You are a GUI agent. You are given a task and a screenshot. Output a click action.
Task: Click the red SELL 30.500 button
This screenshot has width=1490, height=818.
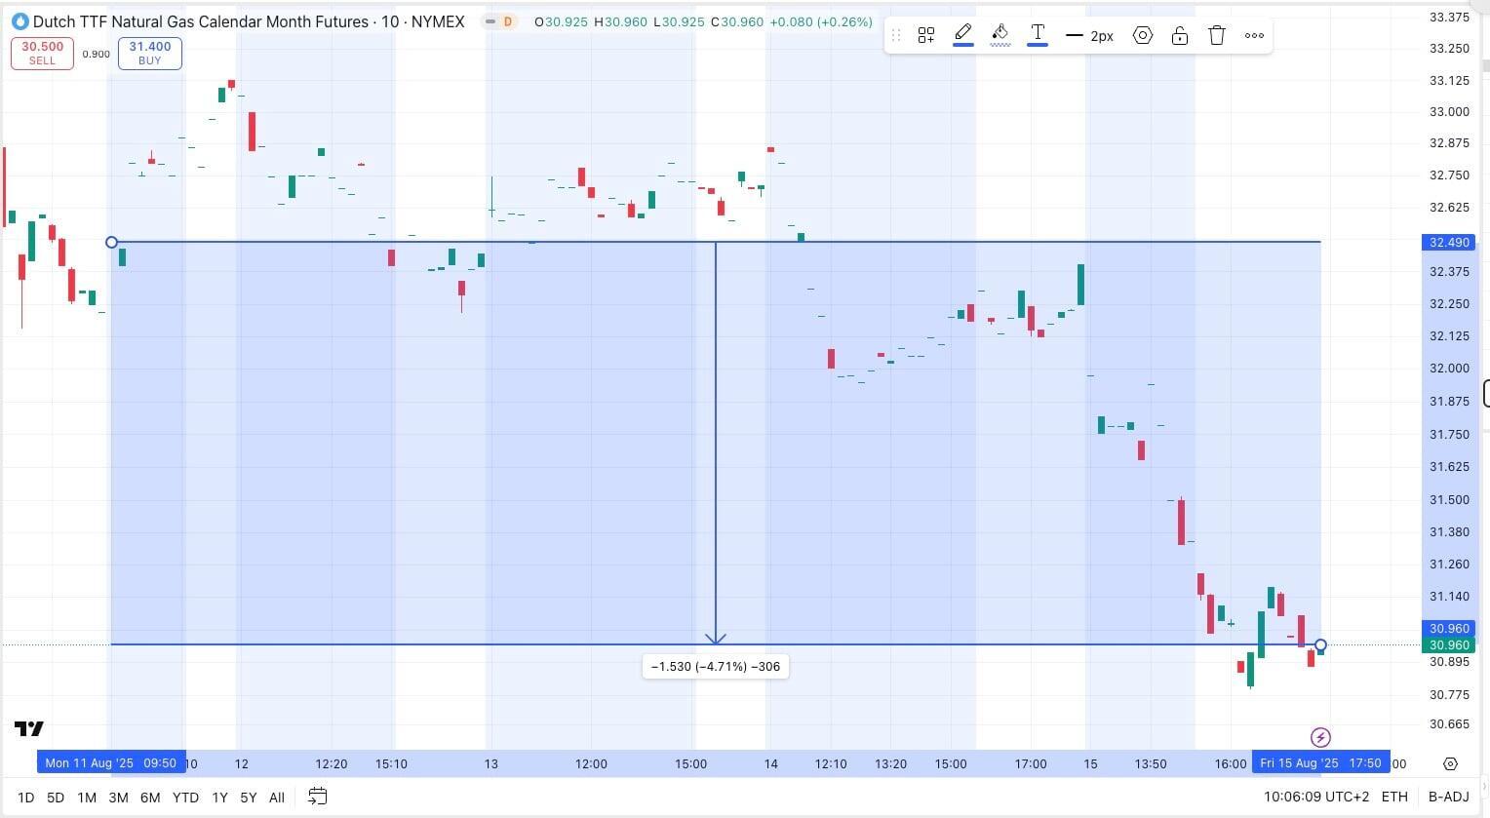[x=42, y=54]
